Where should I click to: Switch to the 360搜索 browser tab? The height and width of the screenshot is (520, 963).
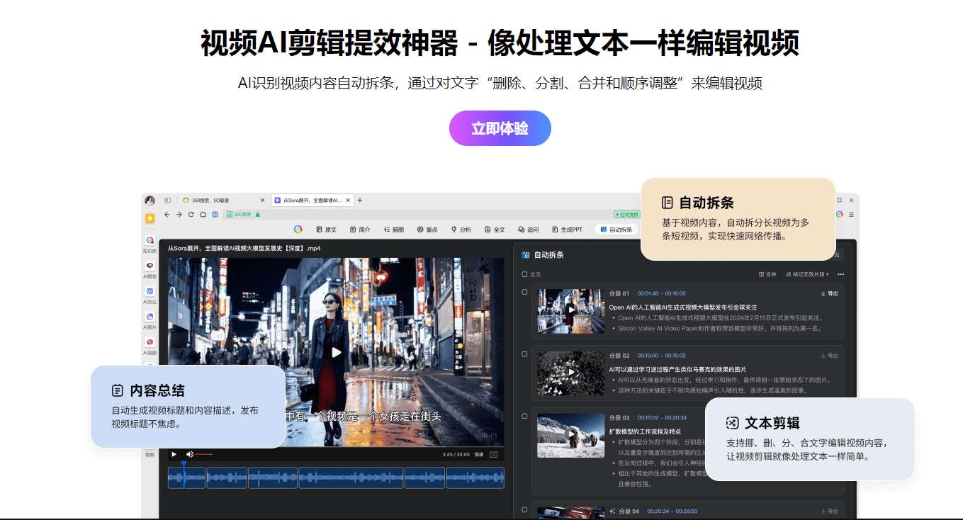click(x=222, y=200)
